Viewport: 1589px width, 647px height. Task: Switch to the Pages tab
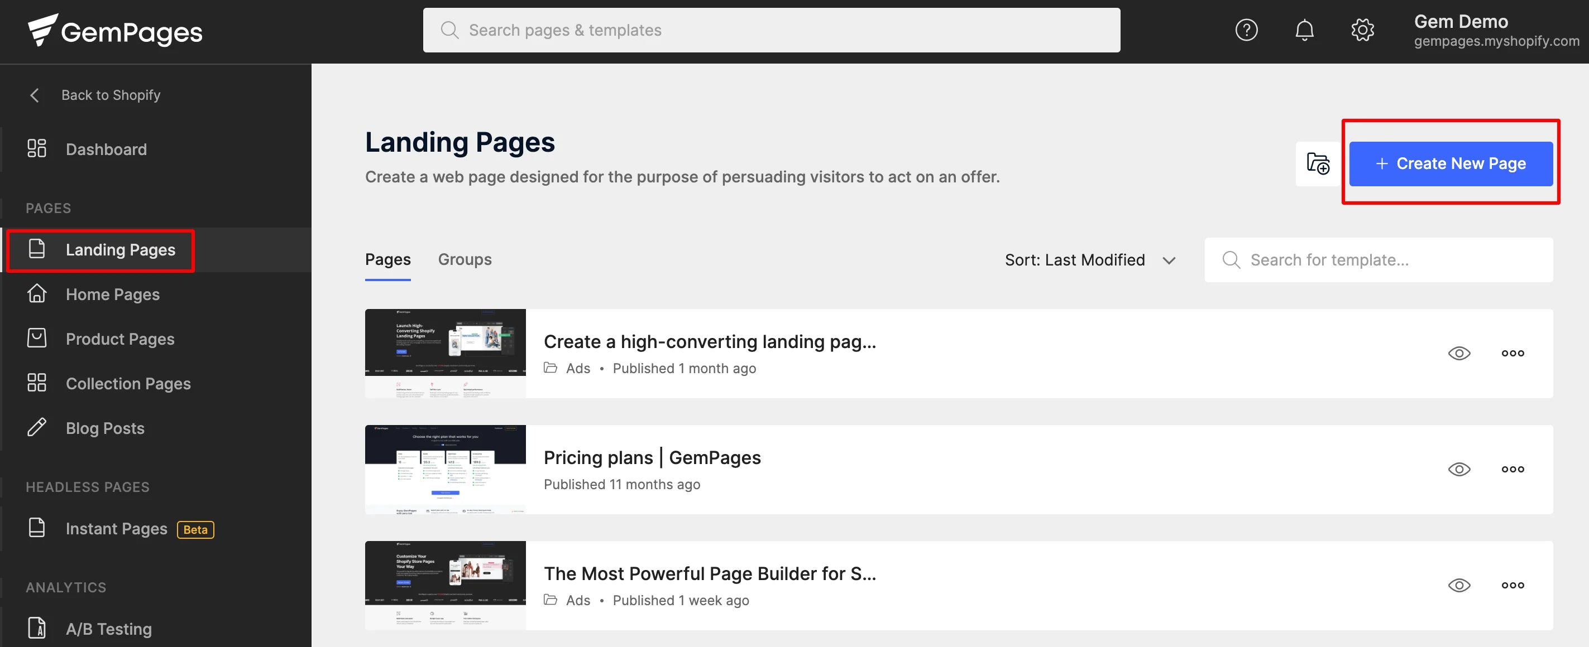click(x=387, y=259)
